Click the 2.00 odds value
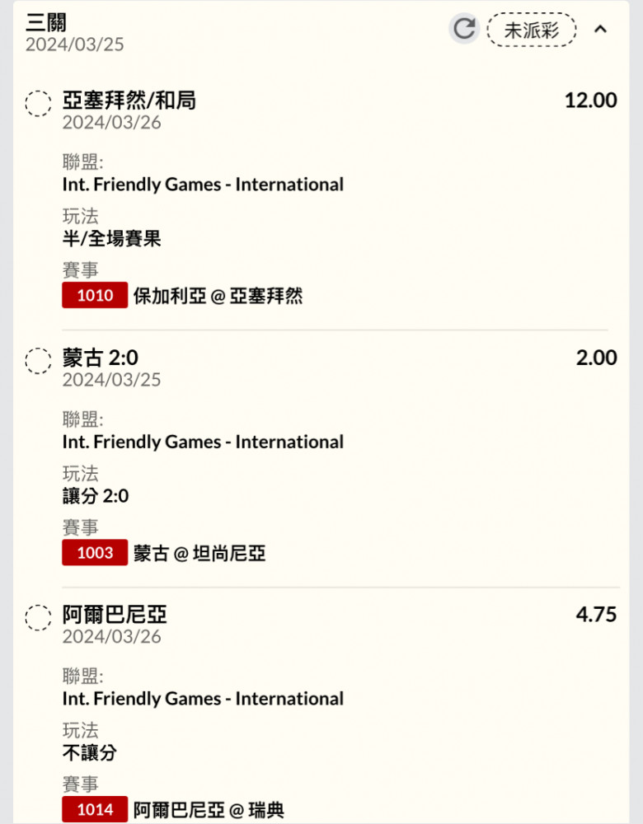Image resolution: width=643 pixels, height=824 pixels. click(x=596, y=358)
